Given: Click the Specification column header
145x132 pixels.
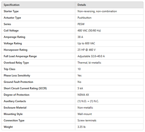Looking at the screenshot, I should click(11, 5).
